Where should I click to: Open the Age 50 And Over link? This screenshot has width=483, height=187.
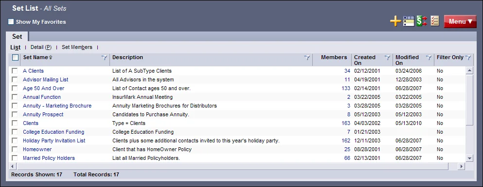[x=43, y=88]
